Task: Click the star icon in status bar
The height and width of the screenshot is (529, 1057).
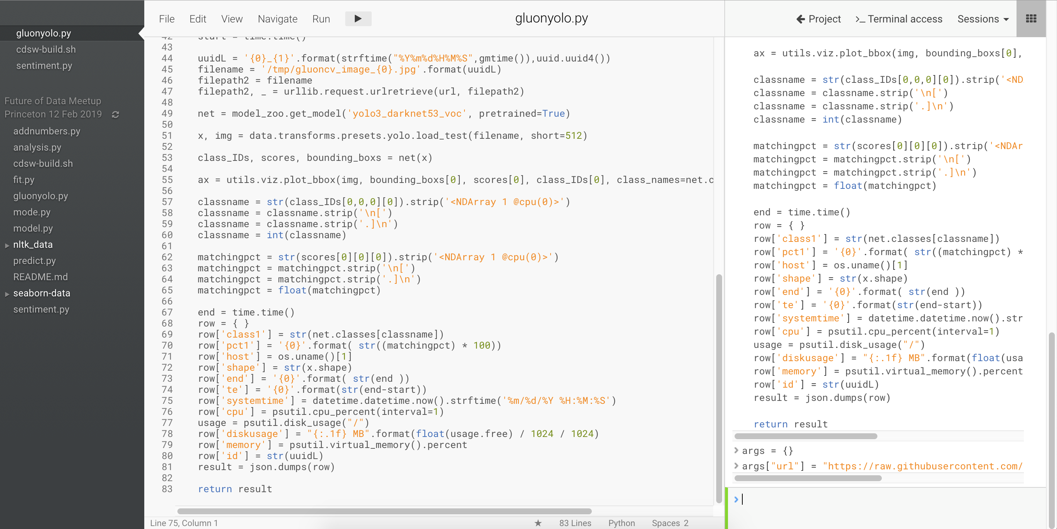Action: (538, 523)
